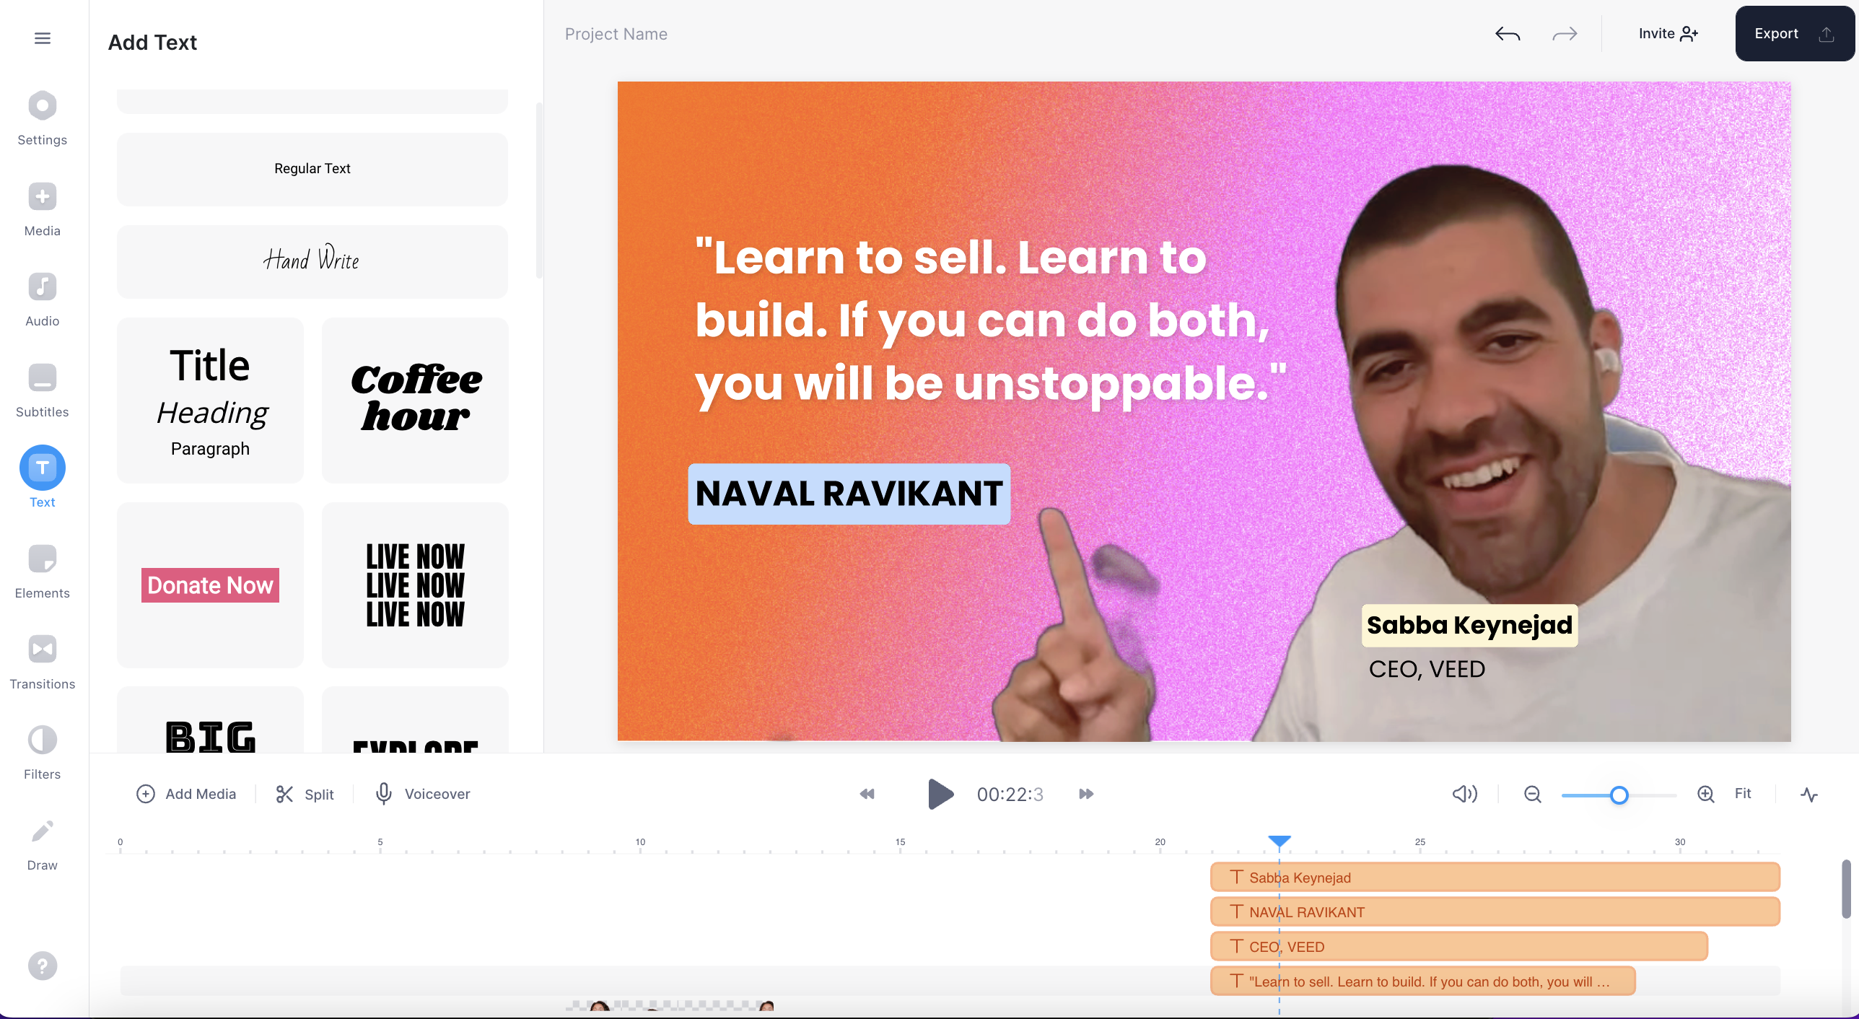1859x1019 pixels.
Task: Toggle the volume speaker icon
Action: 1464,794
